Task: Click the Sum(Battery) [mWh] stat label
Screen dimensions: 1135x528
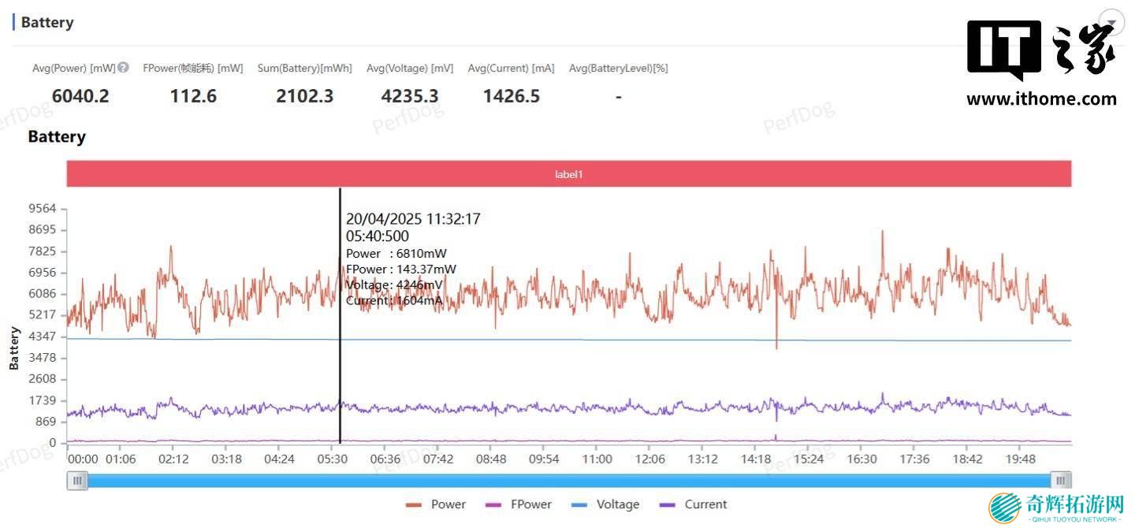Action: pos(304,69)
